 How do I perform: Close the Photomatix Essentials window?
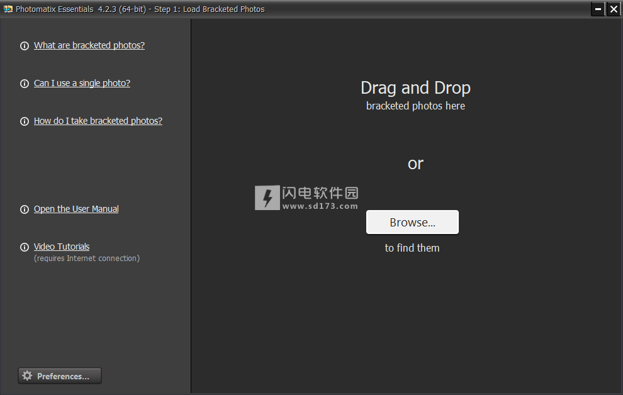[614, 9]
